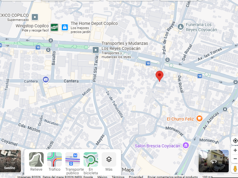Click the 'Mayas' street label

100,140
